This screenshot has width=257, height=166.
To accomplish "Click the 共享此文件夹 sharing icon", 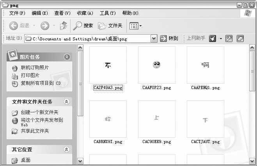I will click(x=15, y=131).
